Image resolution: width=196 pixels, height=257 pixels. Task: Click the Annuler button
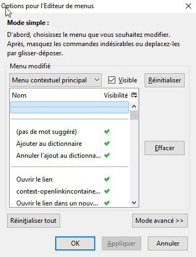(x=168, y=243)
